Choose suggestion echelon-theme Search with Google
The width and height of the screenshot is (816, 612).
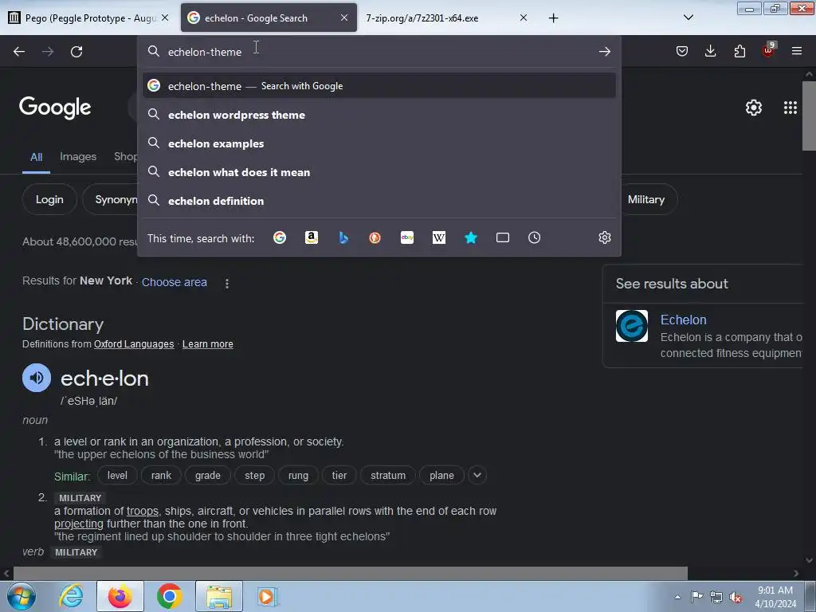click(379, 86)
